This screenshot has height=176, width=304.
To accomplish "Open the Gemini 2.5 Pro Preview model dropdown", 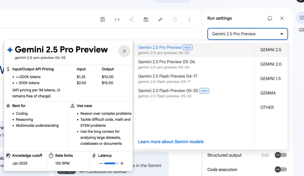I will 247,34.
